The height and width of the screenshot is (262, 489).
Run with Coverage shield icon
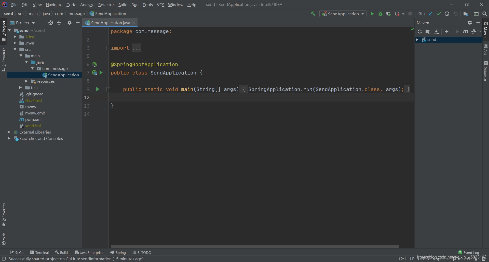pyautogui.click(x=388, y=14)
